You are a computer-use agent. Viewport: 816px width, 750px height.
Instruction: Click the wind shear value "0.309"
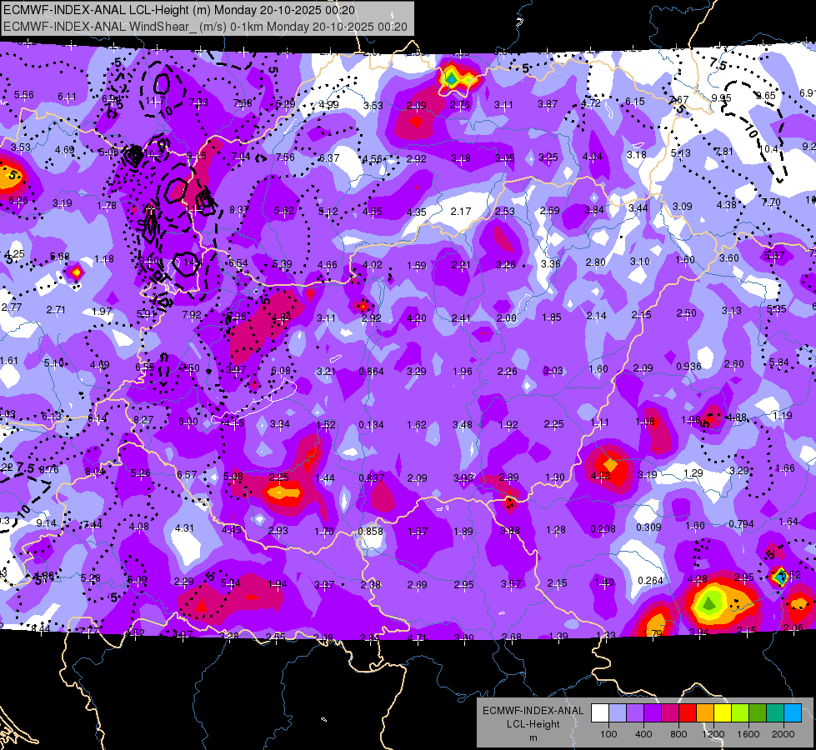[648, 527]
